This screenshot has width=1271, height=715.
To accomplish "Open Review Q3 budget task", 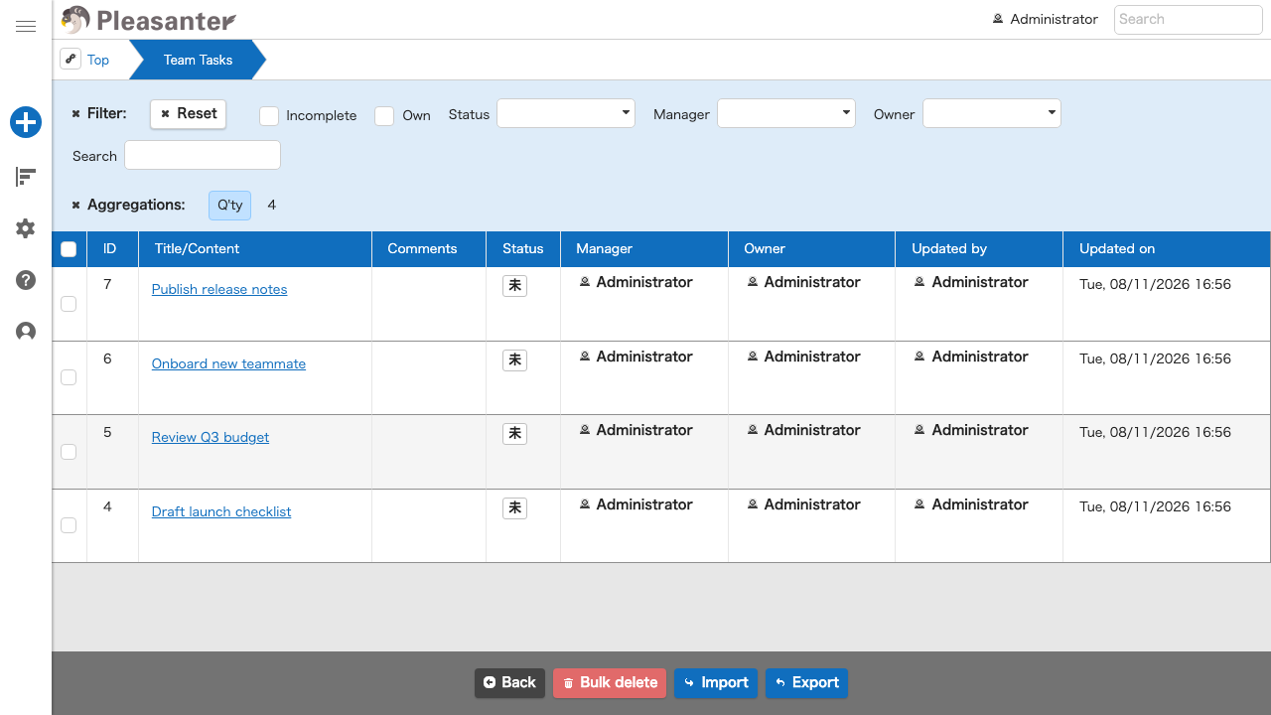I will click(x=211, y=438).
